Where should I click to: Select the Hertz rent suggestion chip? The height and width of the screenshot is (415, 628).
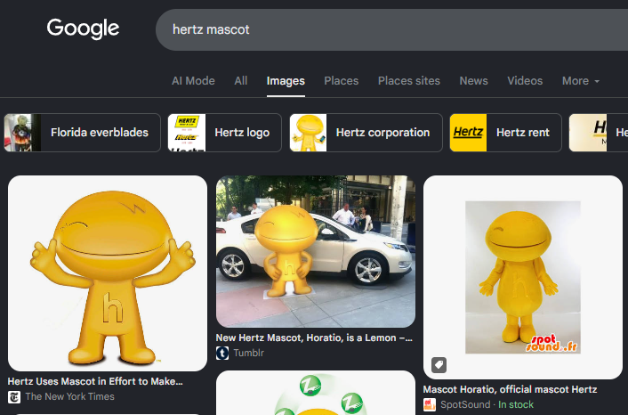[505, 133]
